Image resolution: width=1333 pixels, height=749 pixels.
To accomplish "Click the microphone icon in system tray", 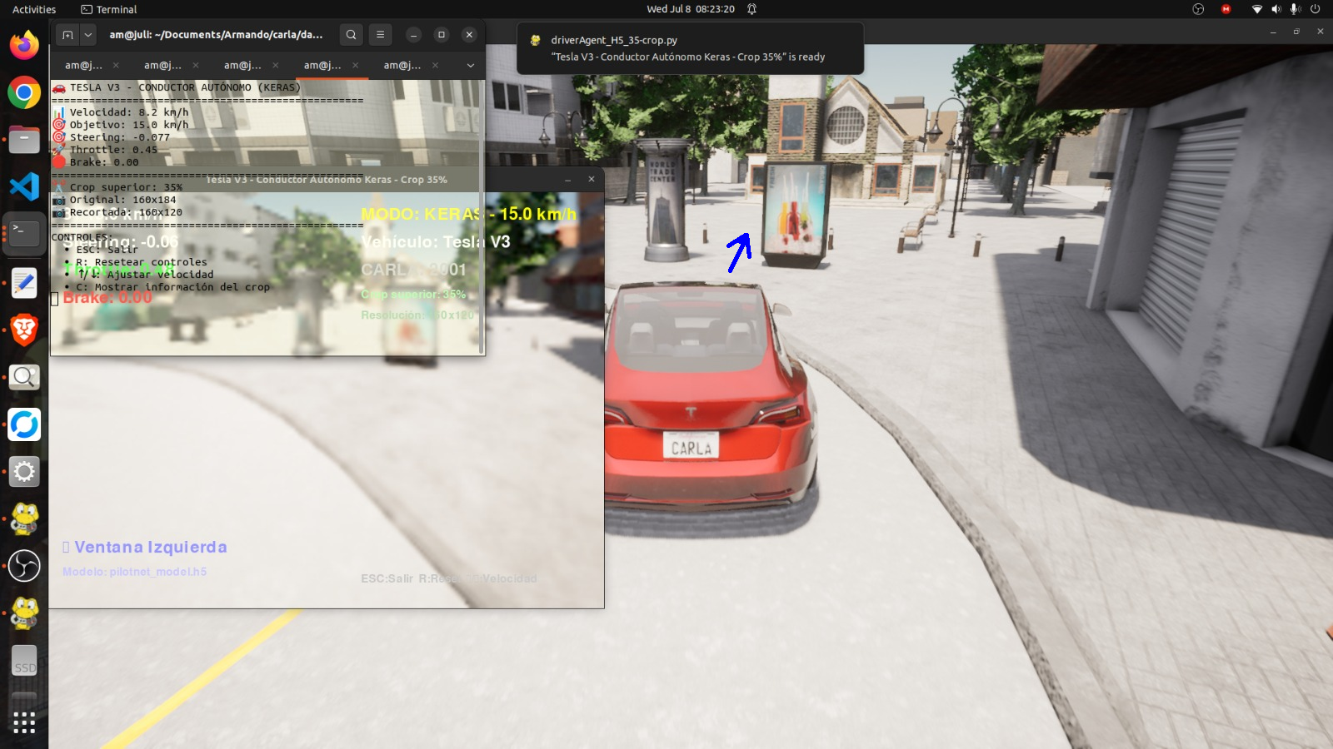I will coord(1296,9).
